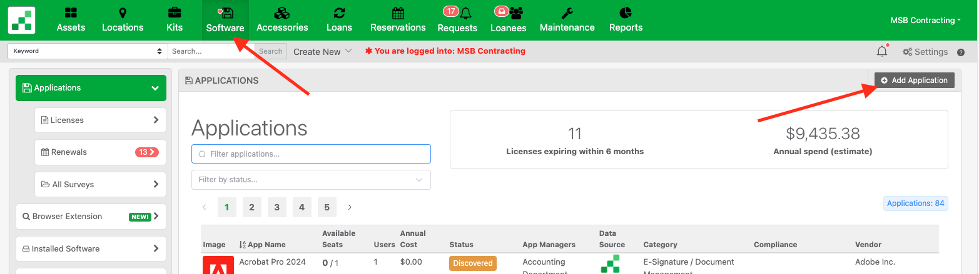Click the Applications: 84 tag
Image resolution: width=979 pixels, height=274 pixels.
click(x=916, y=203)
